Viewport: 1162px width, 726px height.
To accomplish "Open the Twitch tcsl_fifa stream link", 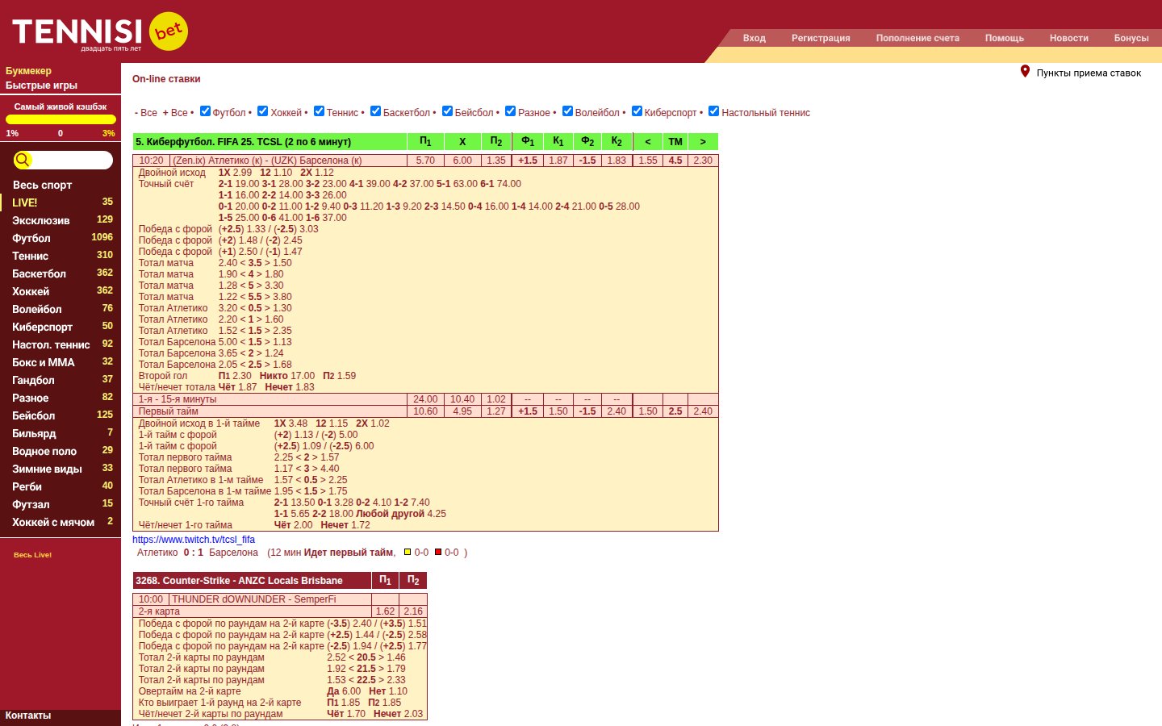I will click(x=194, y=540).
